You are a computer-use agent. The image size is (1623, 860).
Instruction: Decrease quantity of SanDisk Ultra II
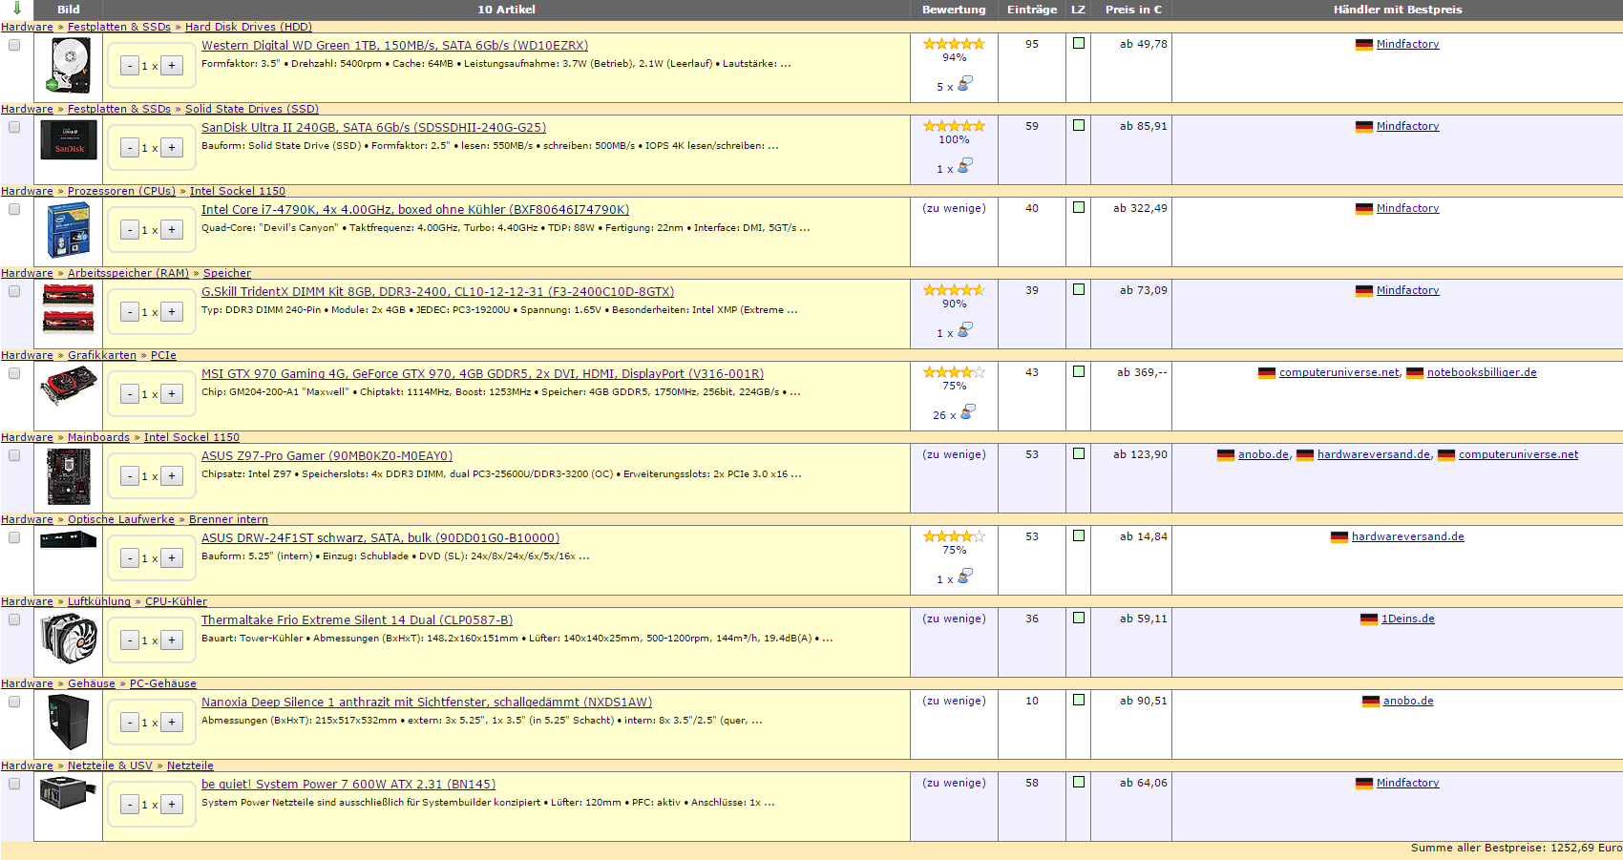tap(130, 148)
